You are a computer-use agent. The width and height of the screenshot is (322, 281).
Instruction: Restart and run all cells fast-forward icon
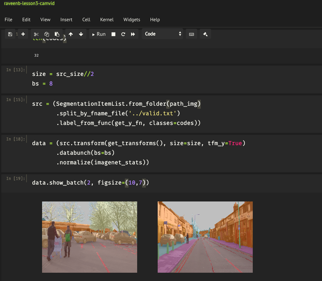point(133,34)
